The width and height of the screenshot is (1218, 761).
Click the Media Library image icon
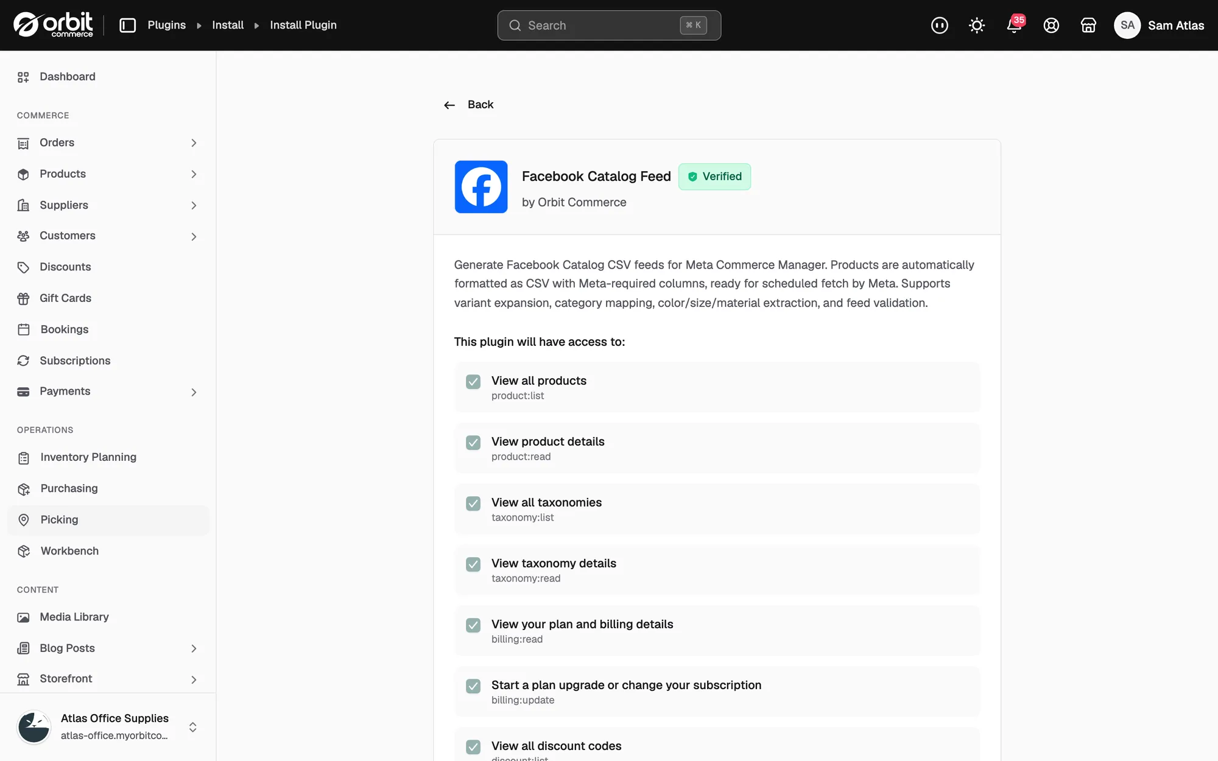[x=23, y=617]
